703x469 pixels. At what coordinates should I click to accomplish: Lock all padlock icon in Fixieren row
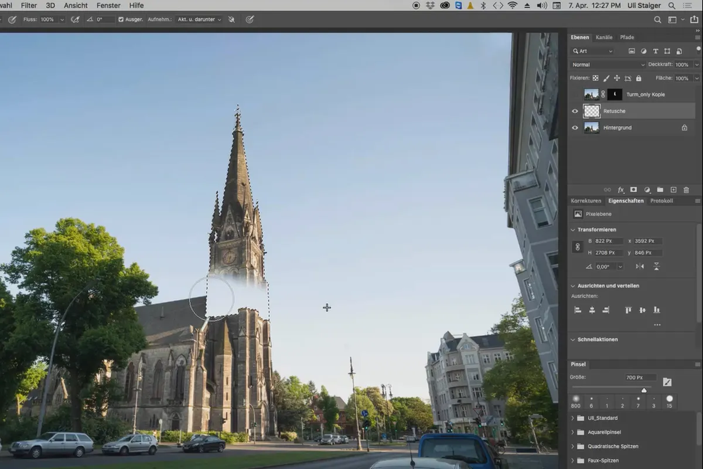639,78
